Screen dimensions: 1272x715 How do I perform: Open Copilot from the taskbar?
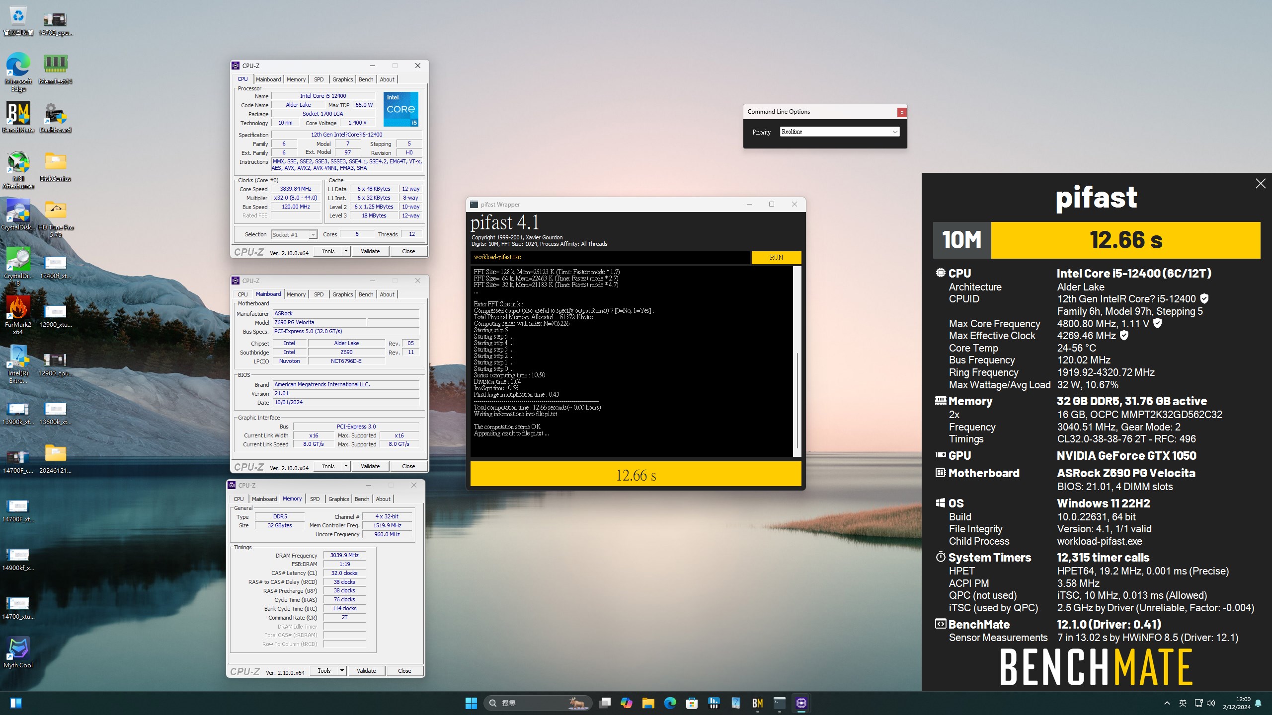click(627, 703)
